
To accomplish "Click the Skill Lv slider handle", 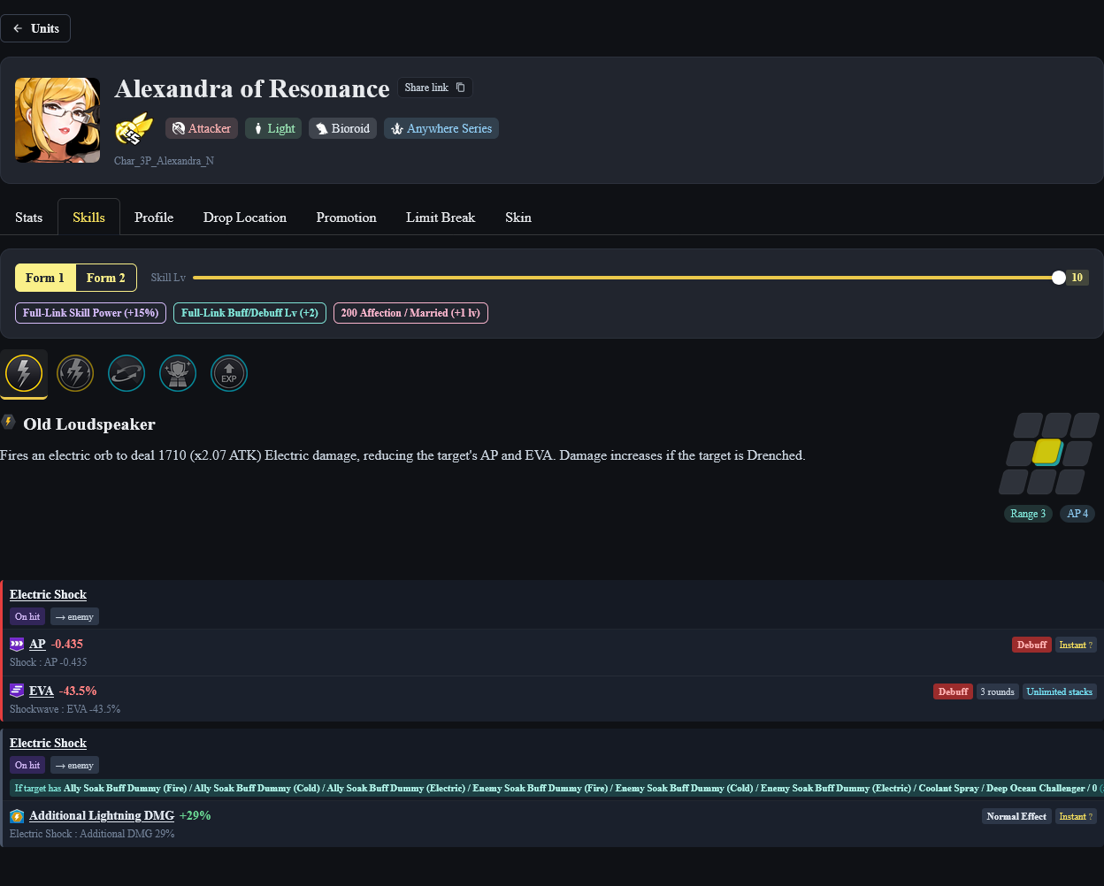I will pyautogui.click(x=1059, y=278).
